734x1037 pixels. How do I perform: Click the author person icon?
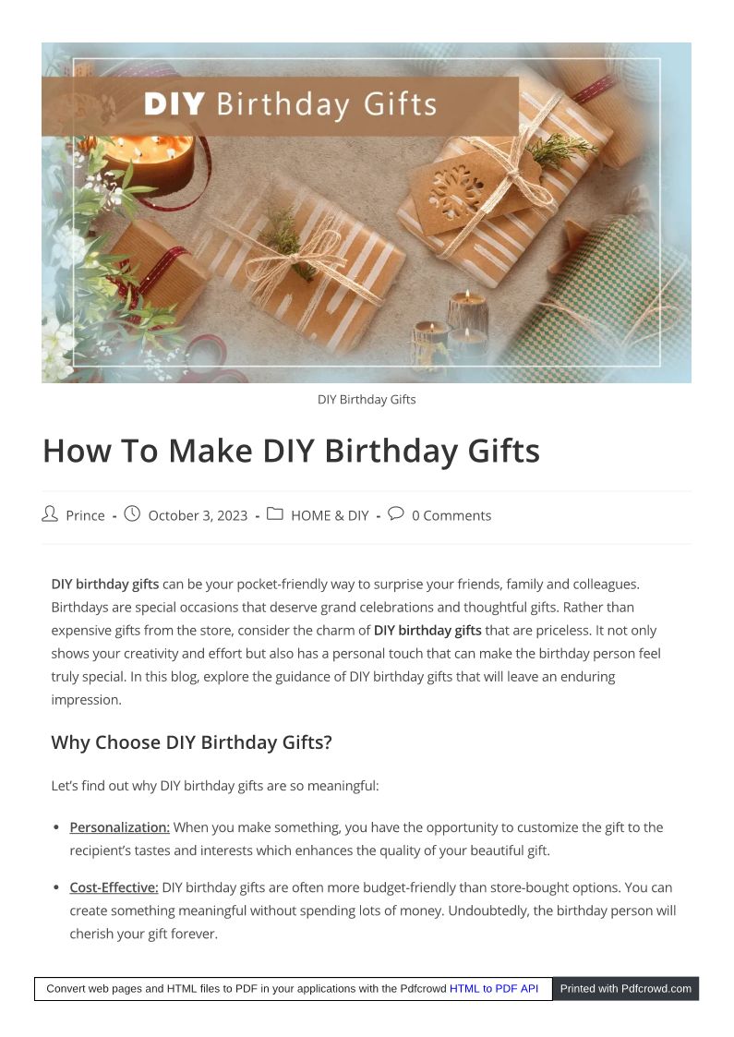coord(50,514)
